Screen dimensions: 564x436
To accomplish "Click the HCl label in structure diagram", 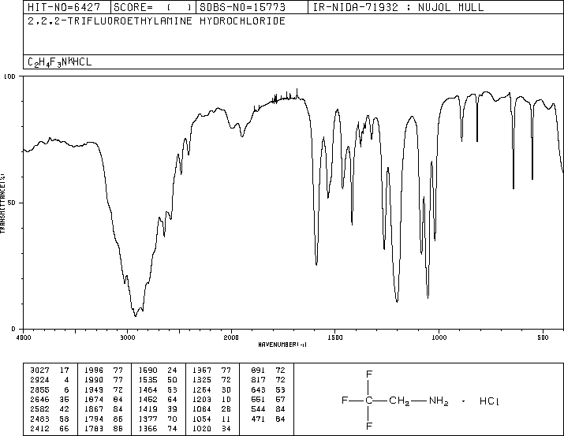I will coord(489,401).
